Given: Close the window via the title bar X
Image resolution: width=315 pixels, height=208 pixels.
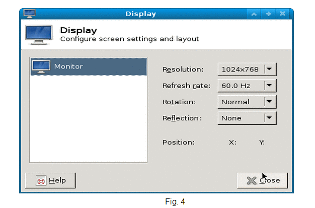Looking at the screenshot, I should 282,14.
